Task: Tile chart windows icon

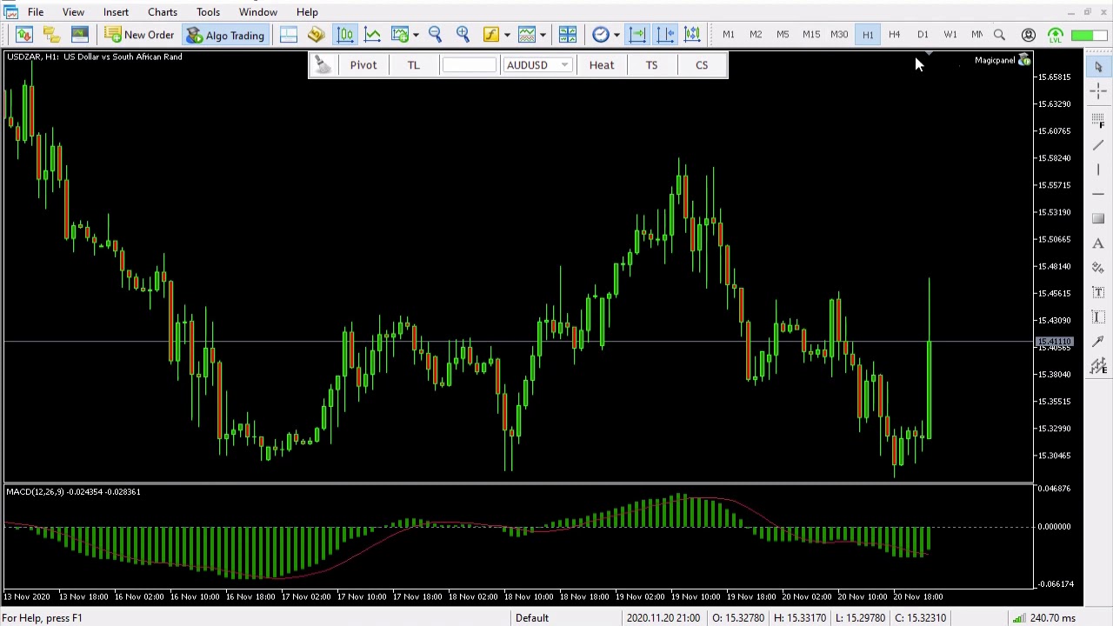Action: click(x=567, y=35)
